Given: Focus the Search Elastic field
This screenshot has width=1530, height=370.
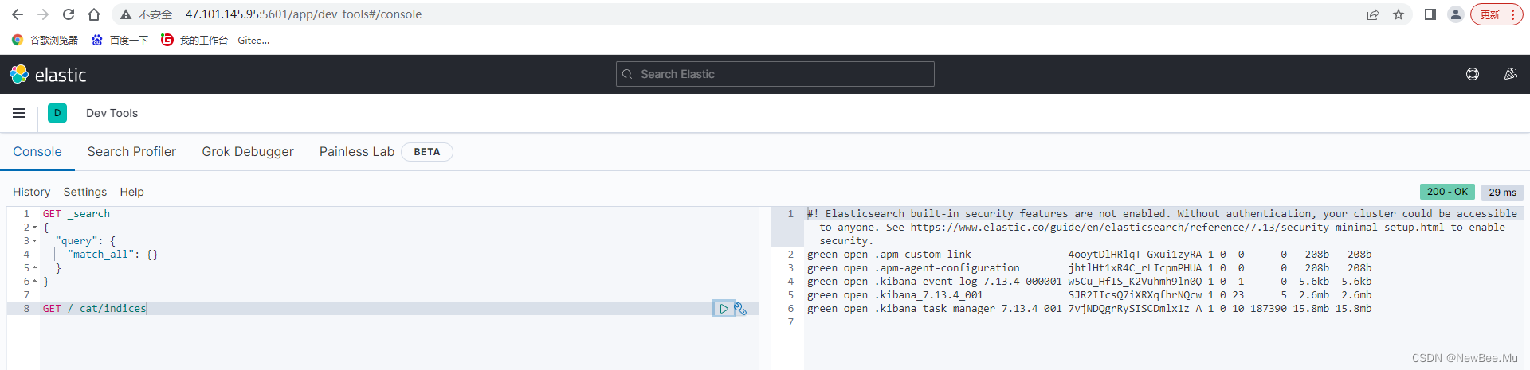Looking at the screenshot, I should (775, 74).
